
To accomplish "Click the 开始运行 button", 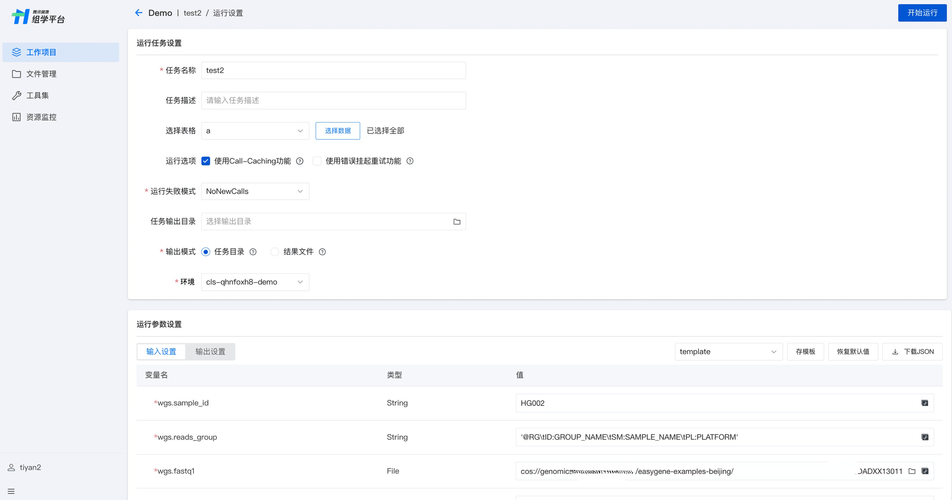I will click(922, 13).
